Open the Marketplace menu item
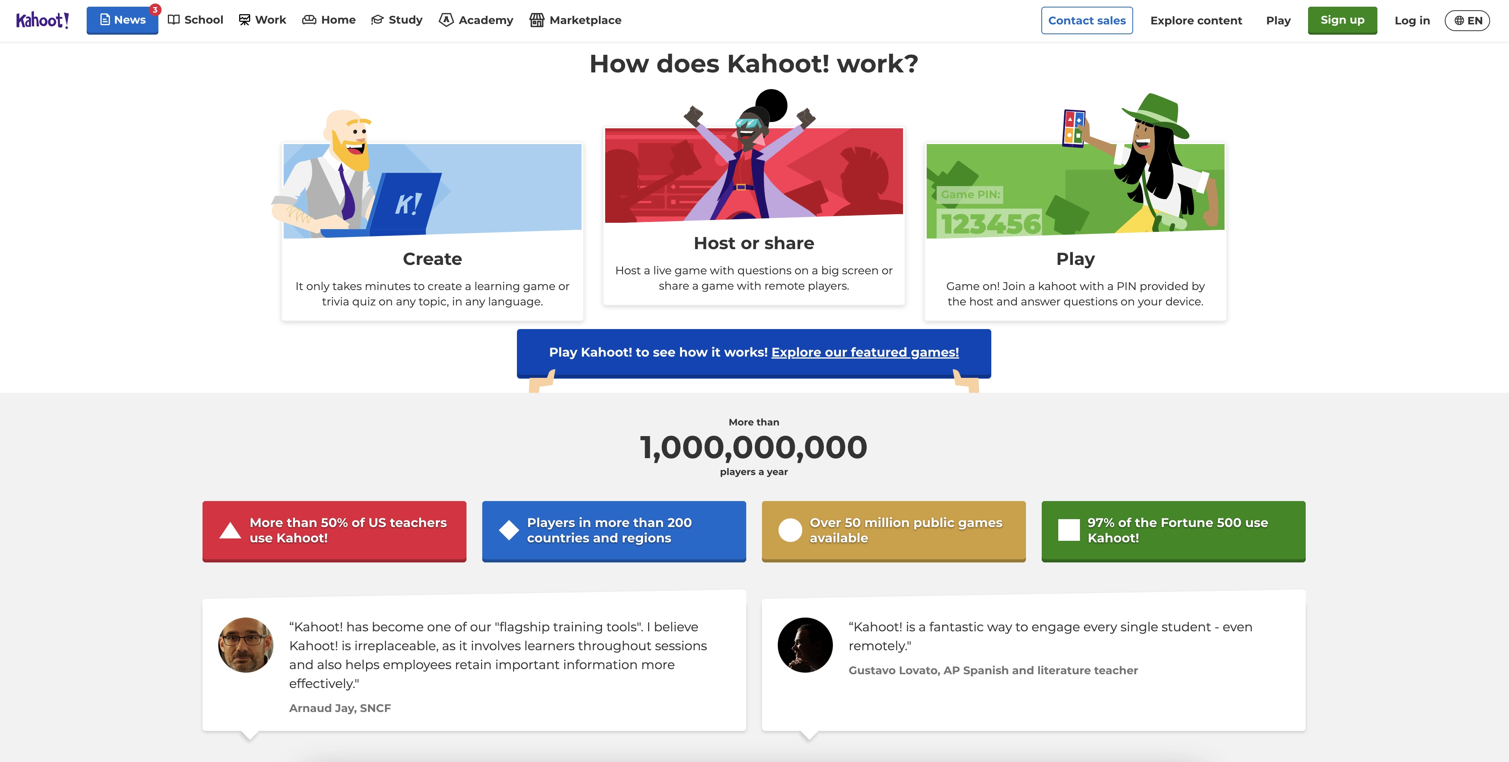This screenshot has height=762, width=1509. click(x=575, y=20)
